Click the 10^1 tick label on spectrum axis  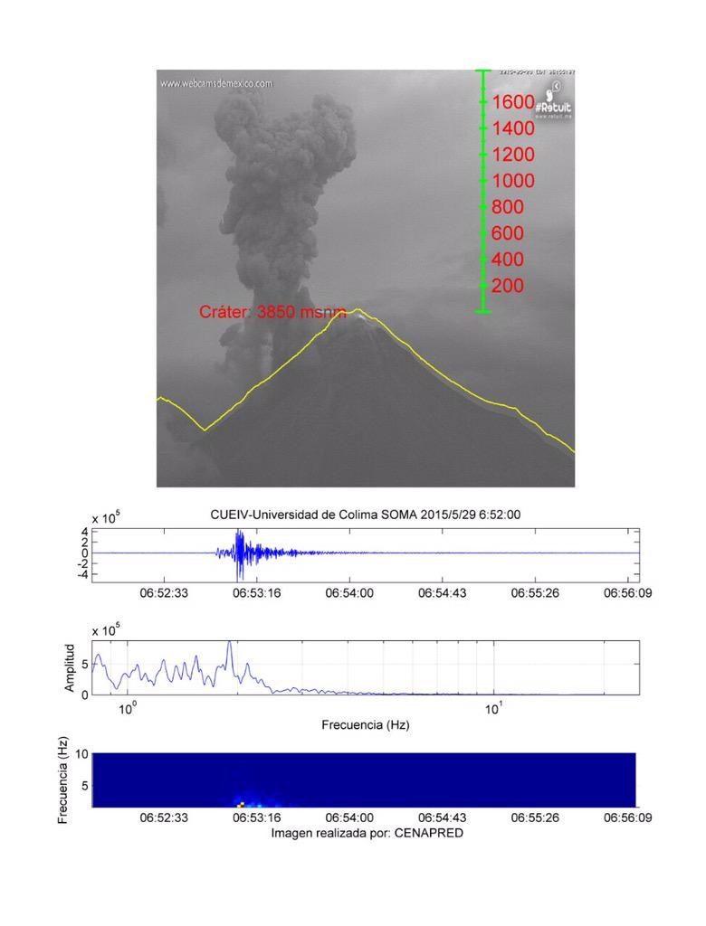point(493,709)
